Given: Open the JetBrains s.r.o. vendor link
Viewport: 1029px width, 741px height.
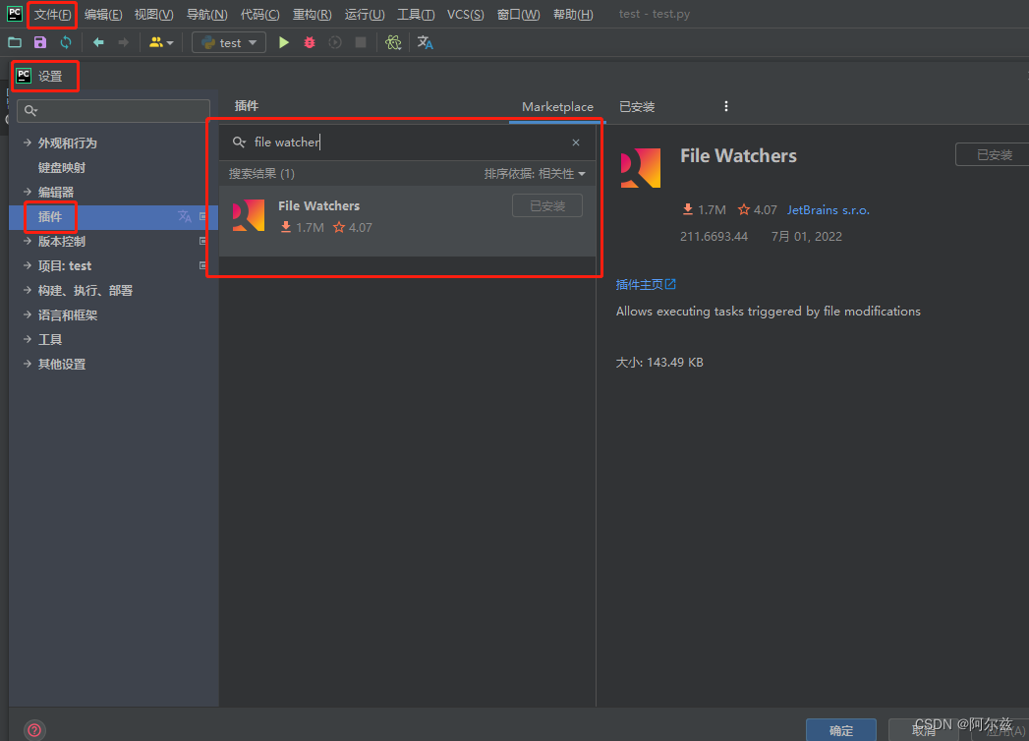Looking at the screenshot, I should click(829, 210).
